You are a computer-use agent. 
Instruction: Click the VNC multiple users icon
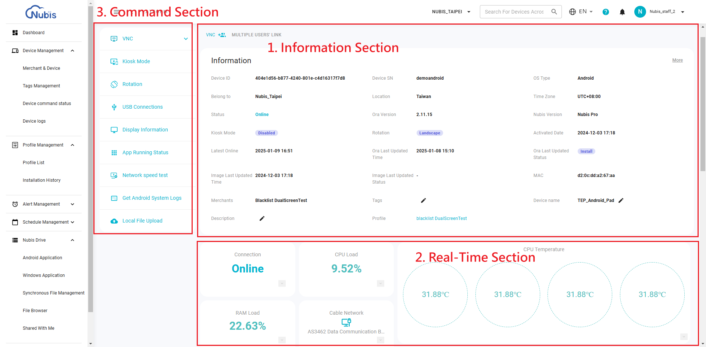222,35
